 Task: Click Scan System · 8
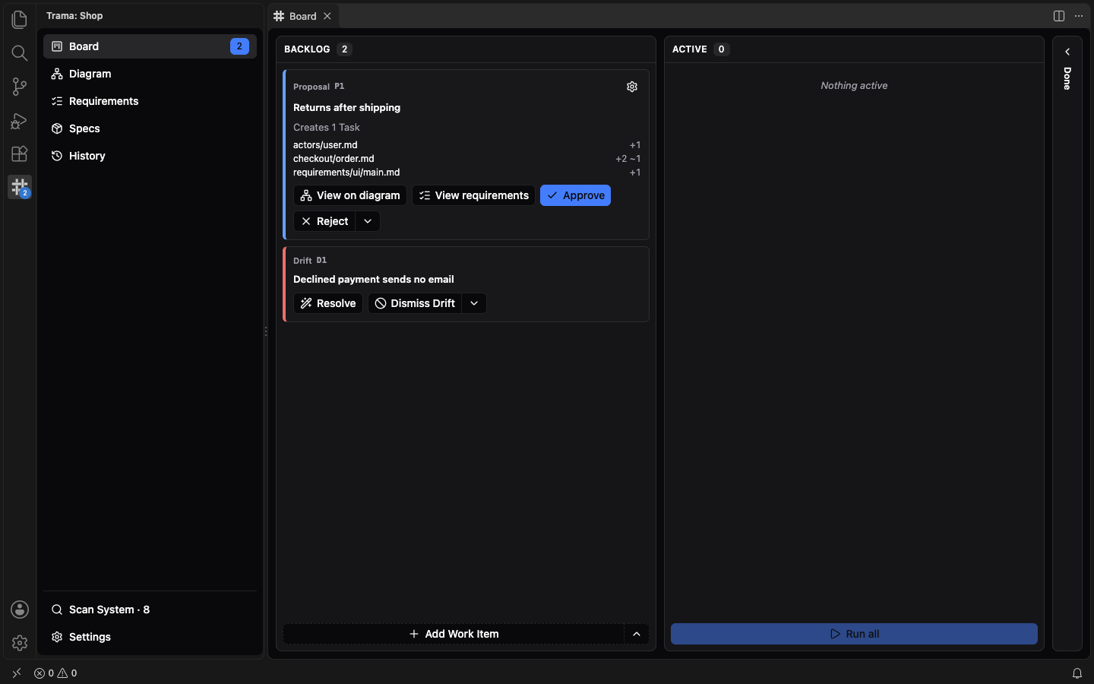pyautogui.click(x=150, y=610)
